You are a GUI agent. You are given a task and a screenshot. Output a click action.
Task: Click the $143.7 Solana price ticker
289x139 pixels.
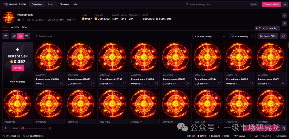point(191,136)
